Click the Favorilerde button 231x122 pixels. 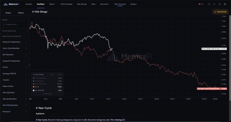coord(220,12)
